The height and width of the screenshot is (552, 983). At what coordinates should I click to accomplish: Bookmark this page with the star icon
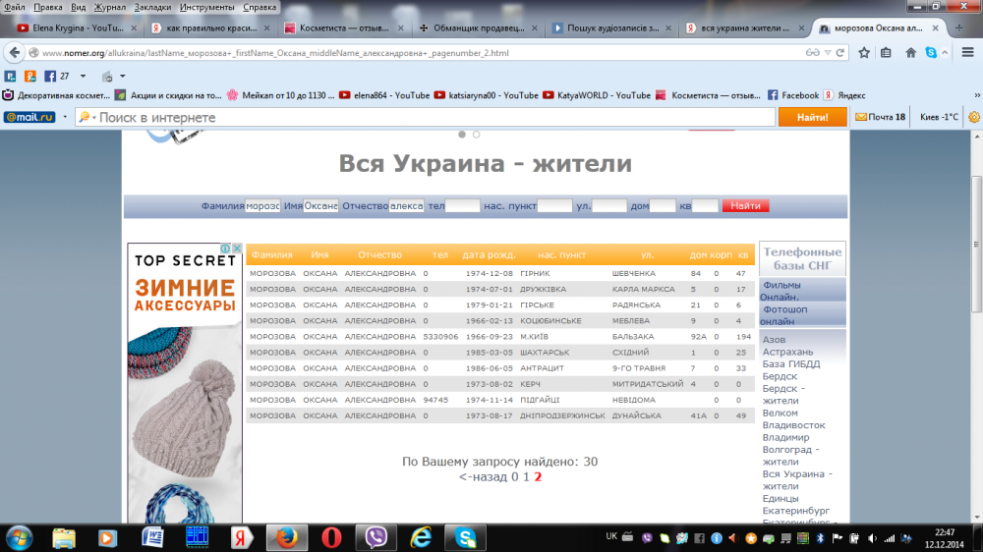tap(865, 53)
